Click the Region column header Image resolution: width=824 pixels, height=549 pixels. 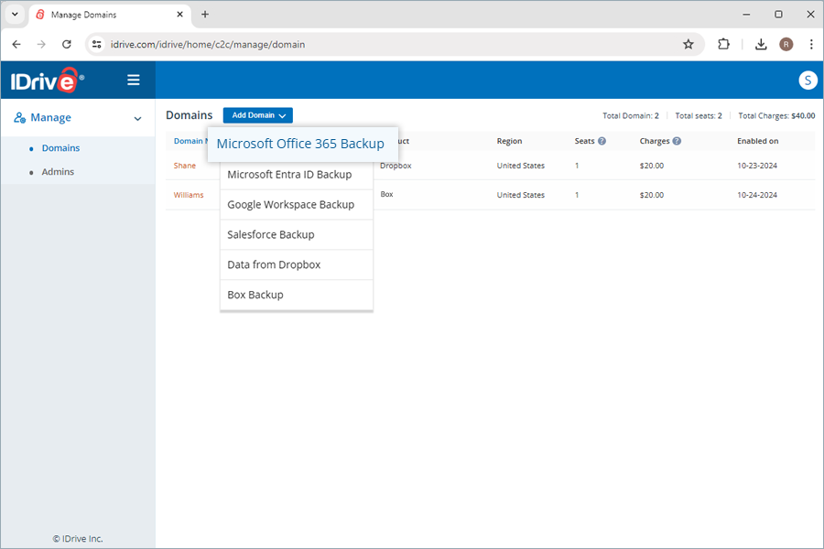point(509,141)
